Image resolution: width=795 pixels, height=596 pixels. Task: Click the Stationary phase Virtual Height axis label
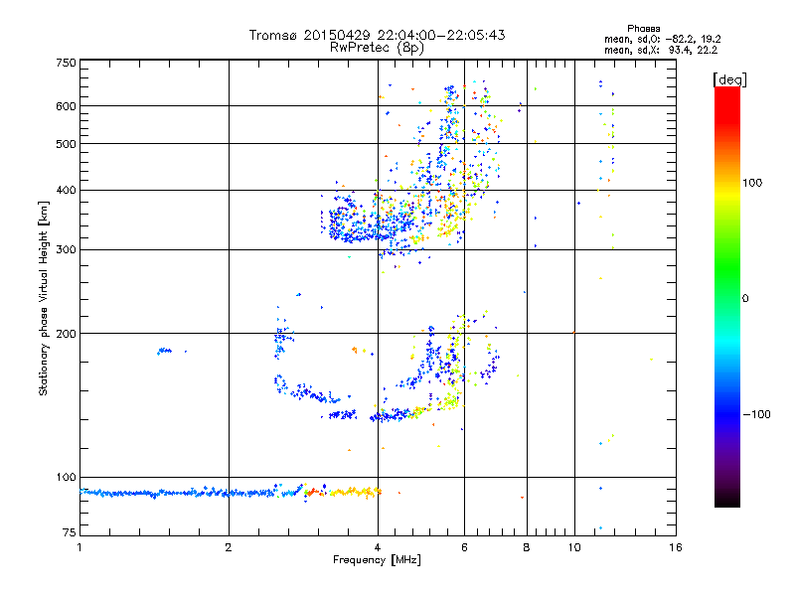tap(44, 298)
